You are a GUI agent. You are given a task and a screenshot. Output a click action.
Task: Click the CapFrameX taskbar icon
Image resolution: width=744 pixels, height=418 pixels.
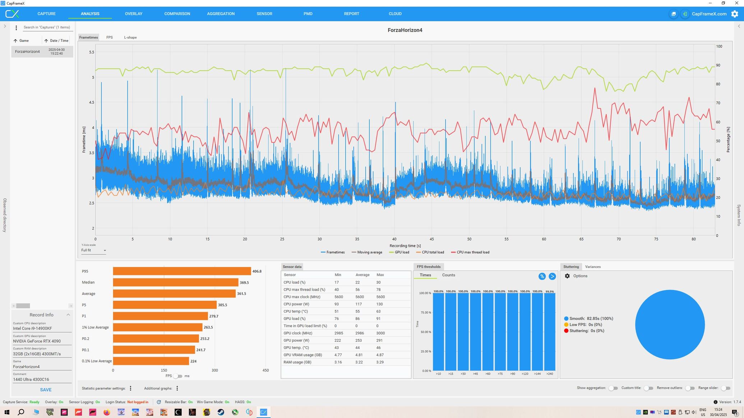pos(263,412)
